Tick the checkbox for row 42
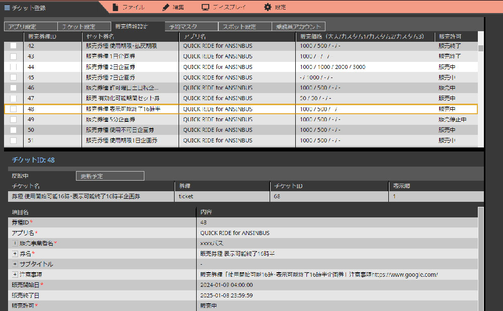The width and height of the screenshot is (503, 311). click(13, 46)
